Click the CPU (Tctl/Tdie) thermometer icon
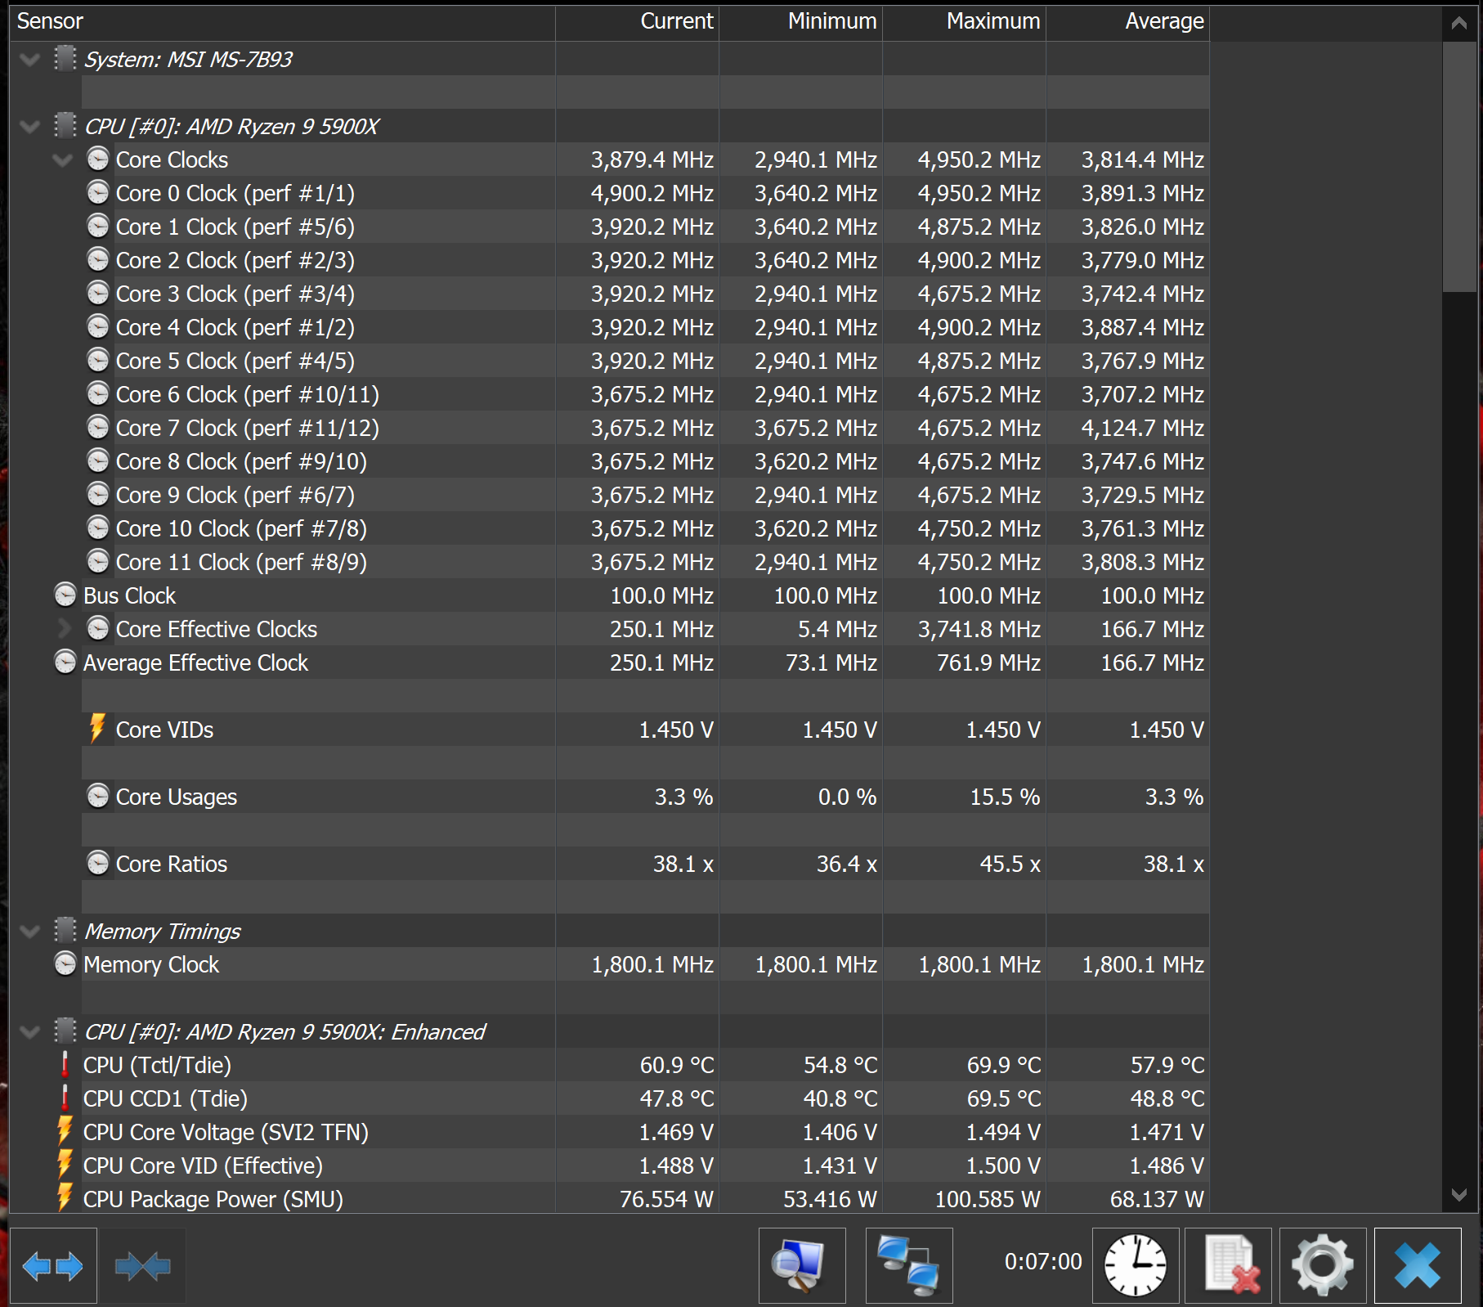 click(65, 1065)
